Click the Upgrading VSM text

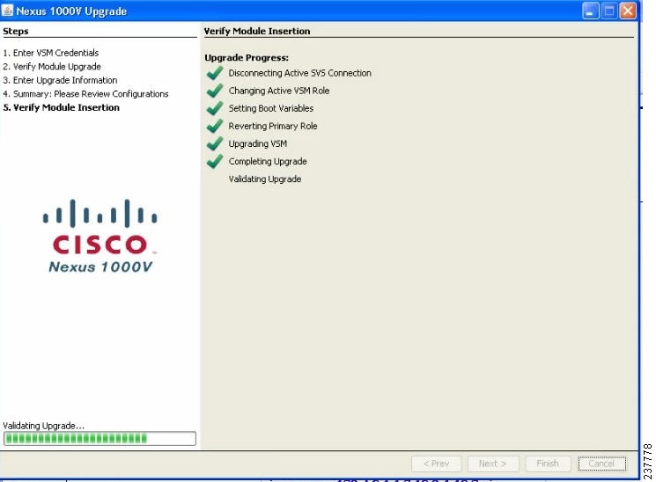(258, 143)
